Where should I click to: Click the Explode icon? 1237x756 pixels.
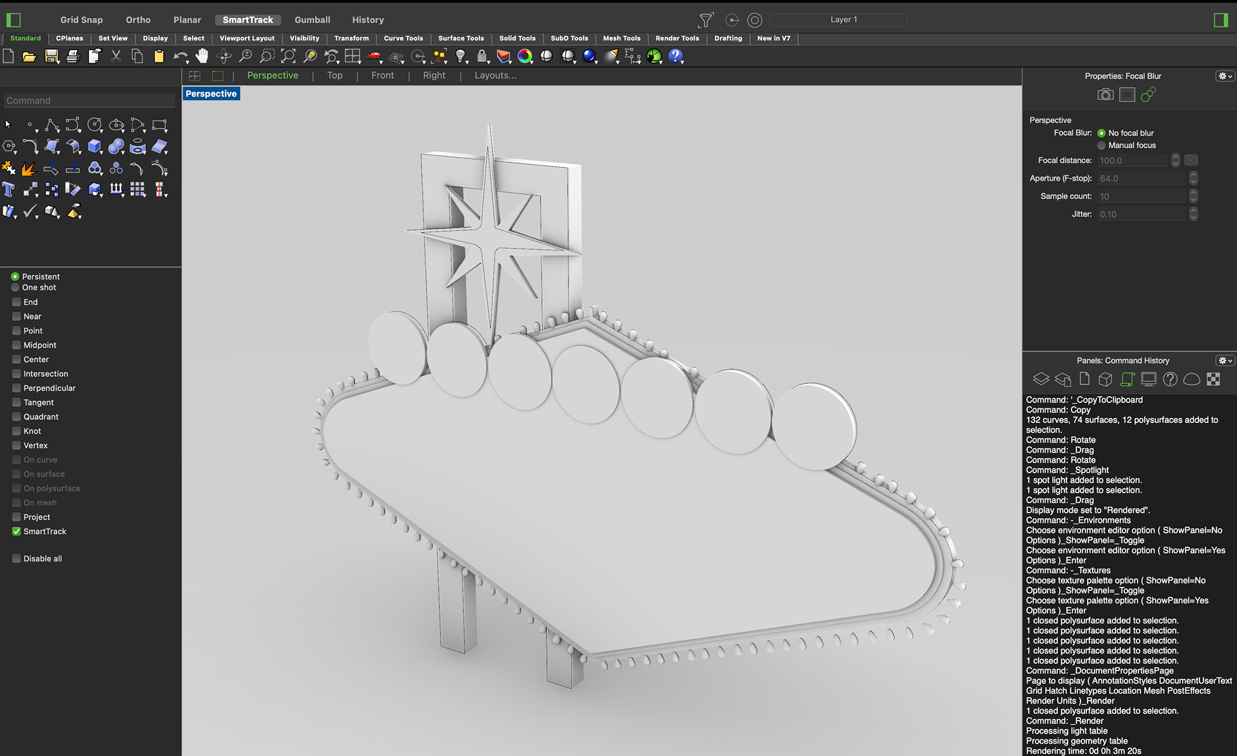click(29, 169)
